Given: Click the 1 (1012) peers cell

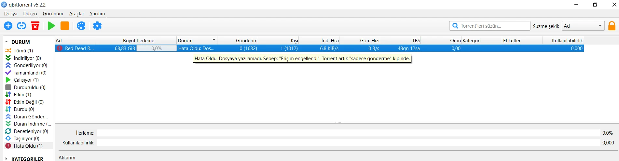Looking at the screenshot, I should click(289, 48).
